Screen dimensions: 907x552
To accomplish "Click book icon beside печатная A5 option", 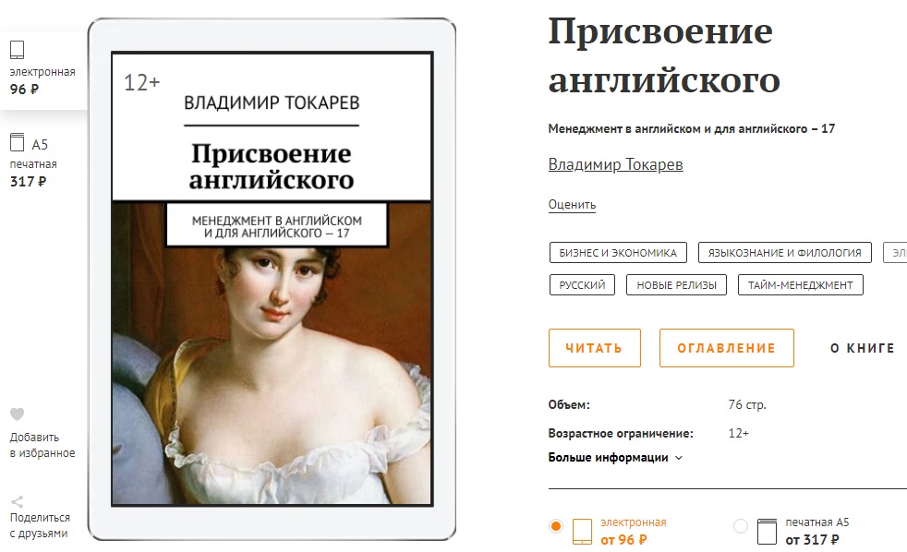I will pyautogui.click(x=767, y=531).
